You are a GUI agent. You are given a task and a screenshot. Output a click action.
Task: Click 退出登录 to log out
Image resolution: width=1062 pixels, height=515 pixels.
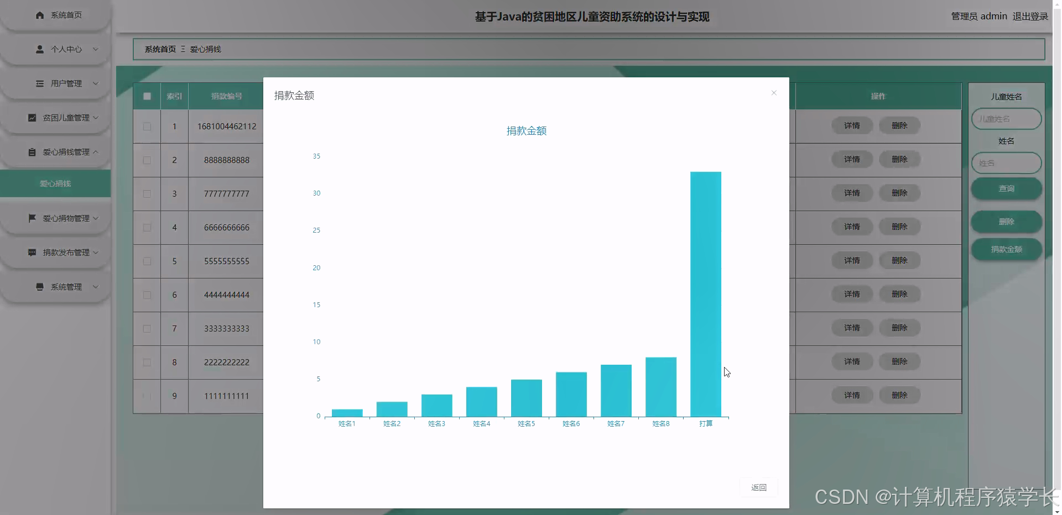[1030, 16]
